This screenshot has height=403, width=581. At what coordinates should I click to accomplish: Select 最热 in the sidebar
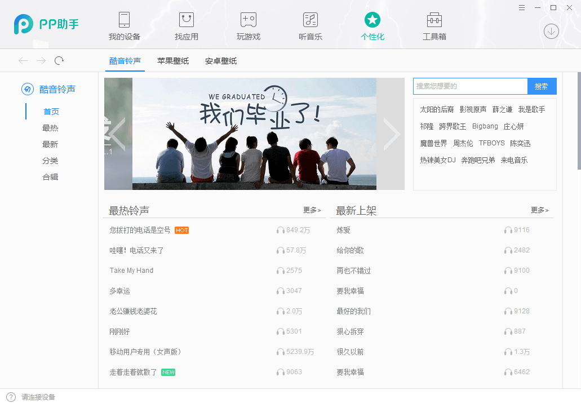tap(50, 128)
